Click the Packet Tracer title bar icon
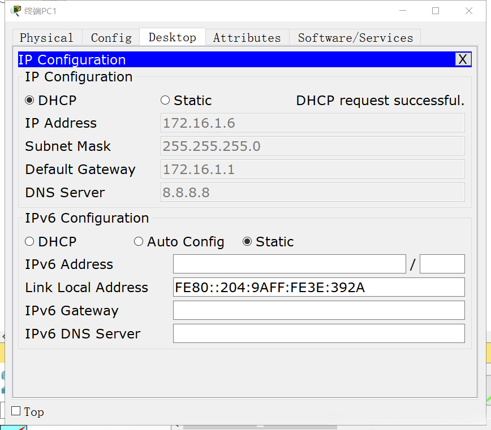Image resolution: width=491 pixels, height=430 pixels. pyautogui.click(x=15, y=11)
